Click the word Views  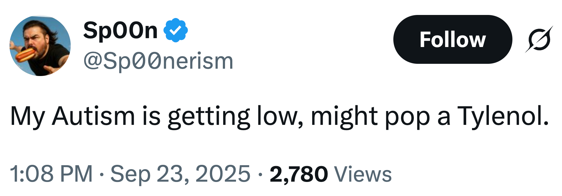pyautogui.click(x=363, y=174)
